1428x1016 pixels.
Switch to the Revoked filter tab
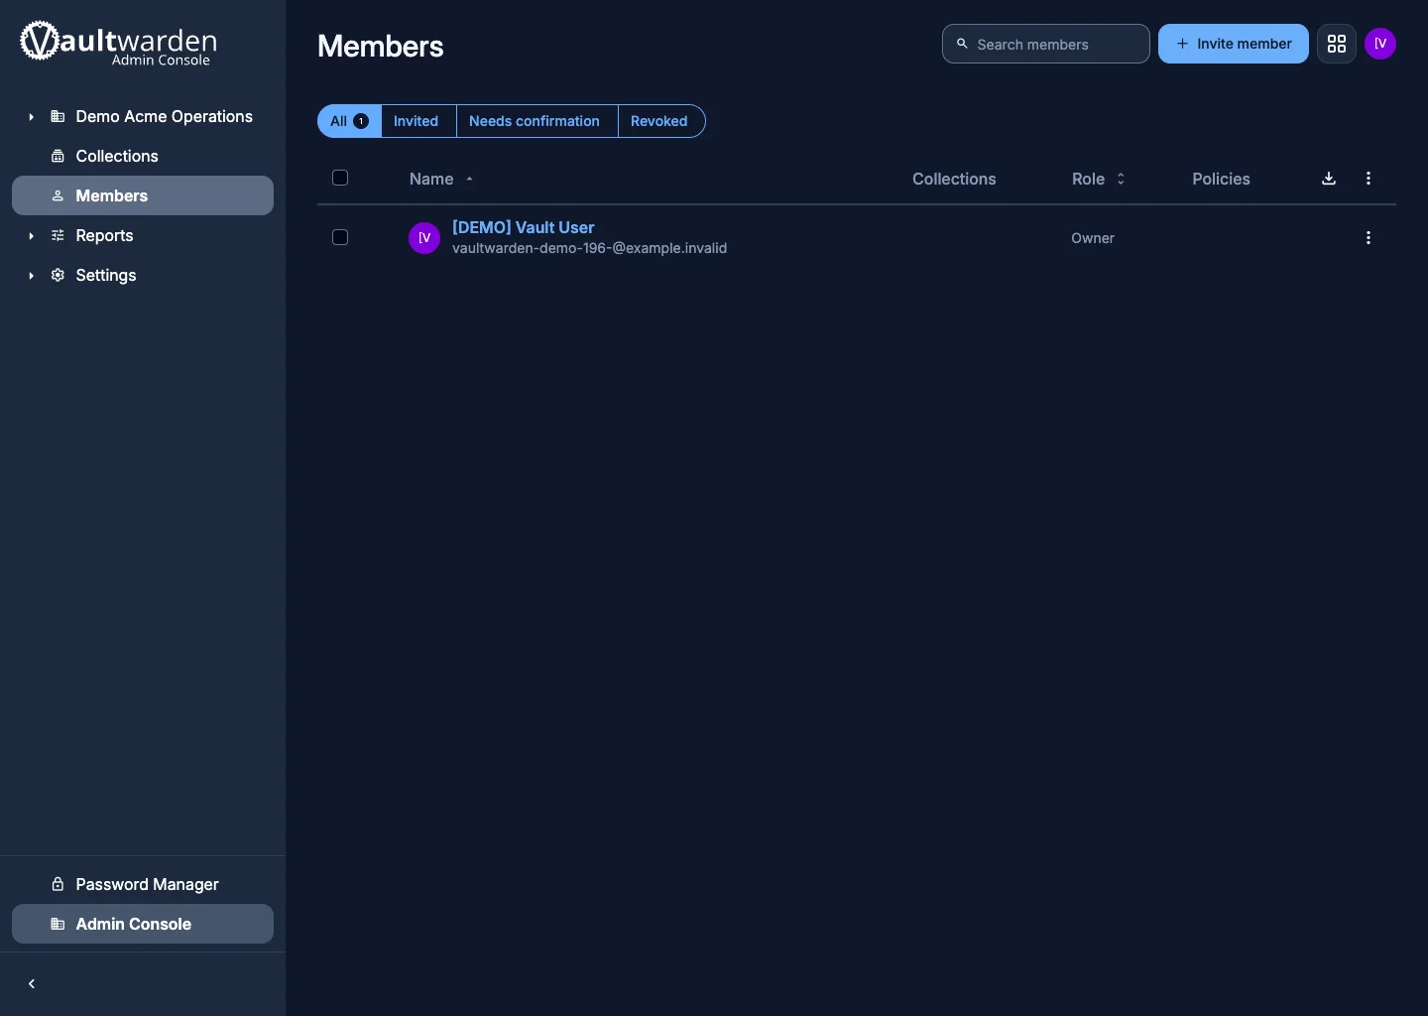(661, 121)
